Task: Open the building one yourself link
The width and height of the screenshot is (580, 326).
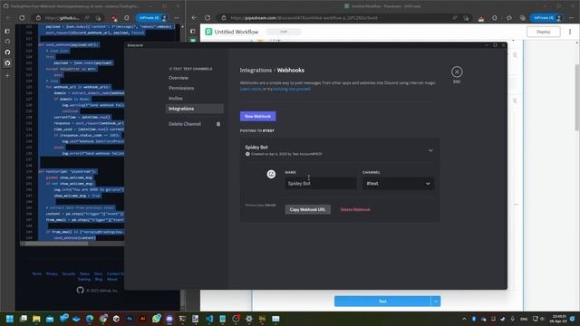Action: [292, 89]
